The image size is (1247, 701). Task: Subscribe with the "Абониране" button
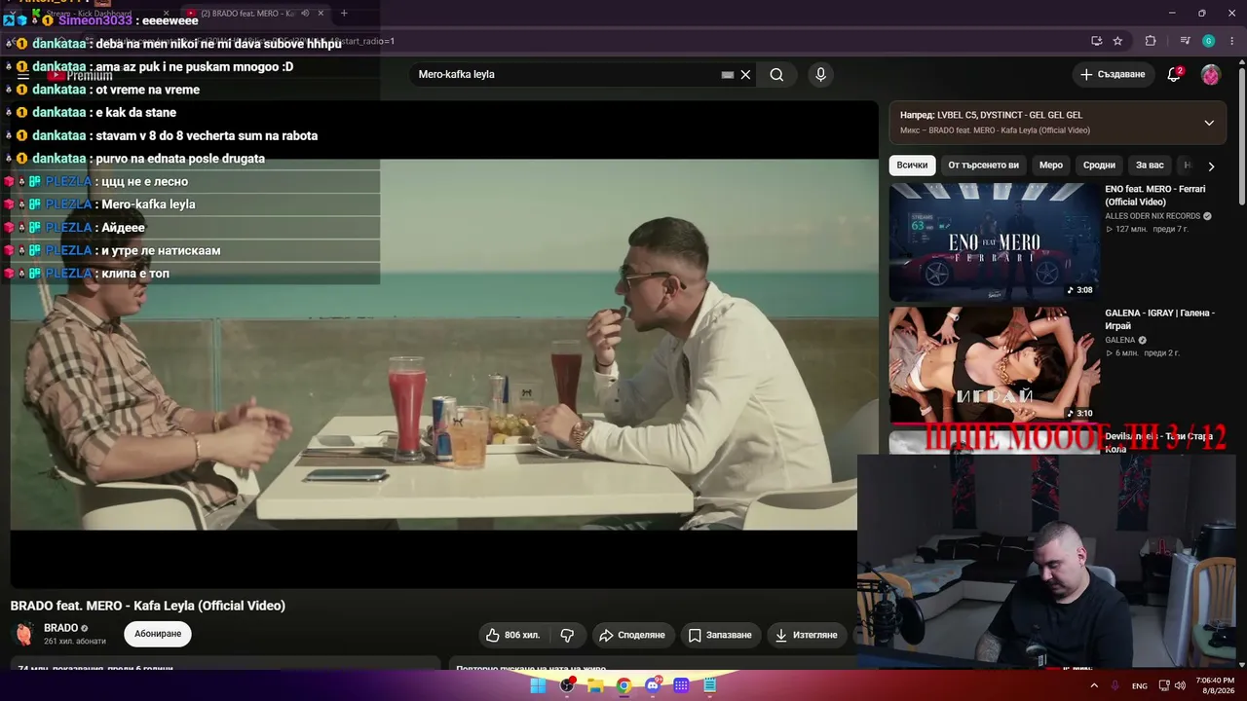point(158,635)
